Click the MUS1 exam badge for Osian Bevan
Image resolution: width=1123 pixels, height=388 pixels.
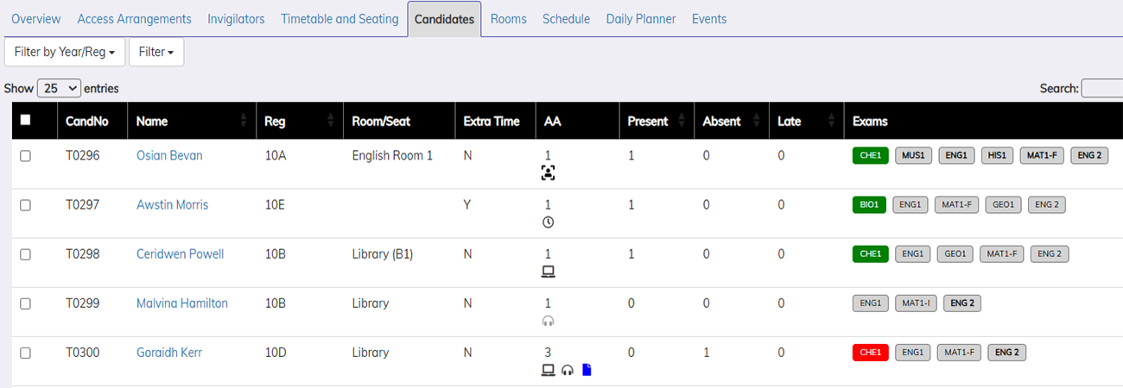(x=912, y=156)
